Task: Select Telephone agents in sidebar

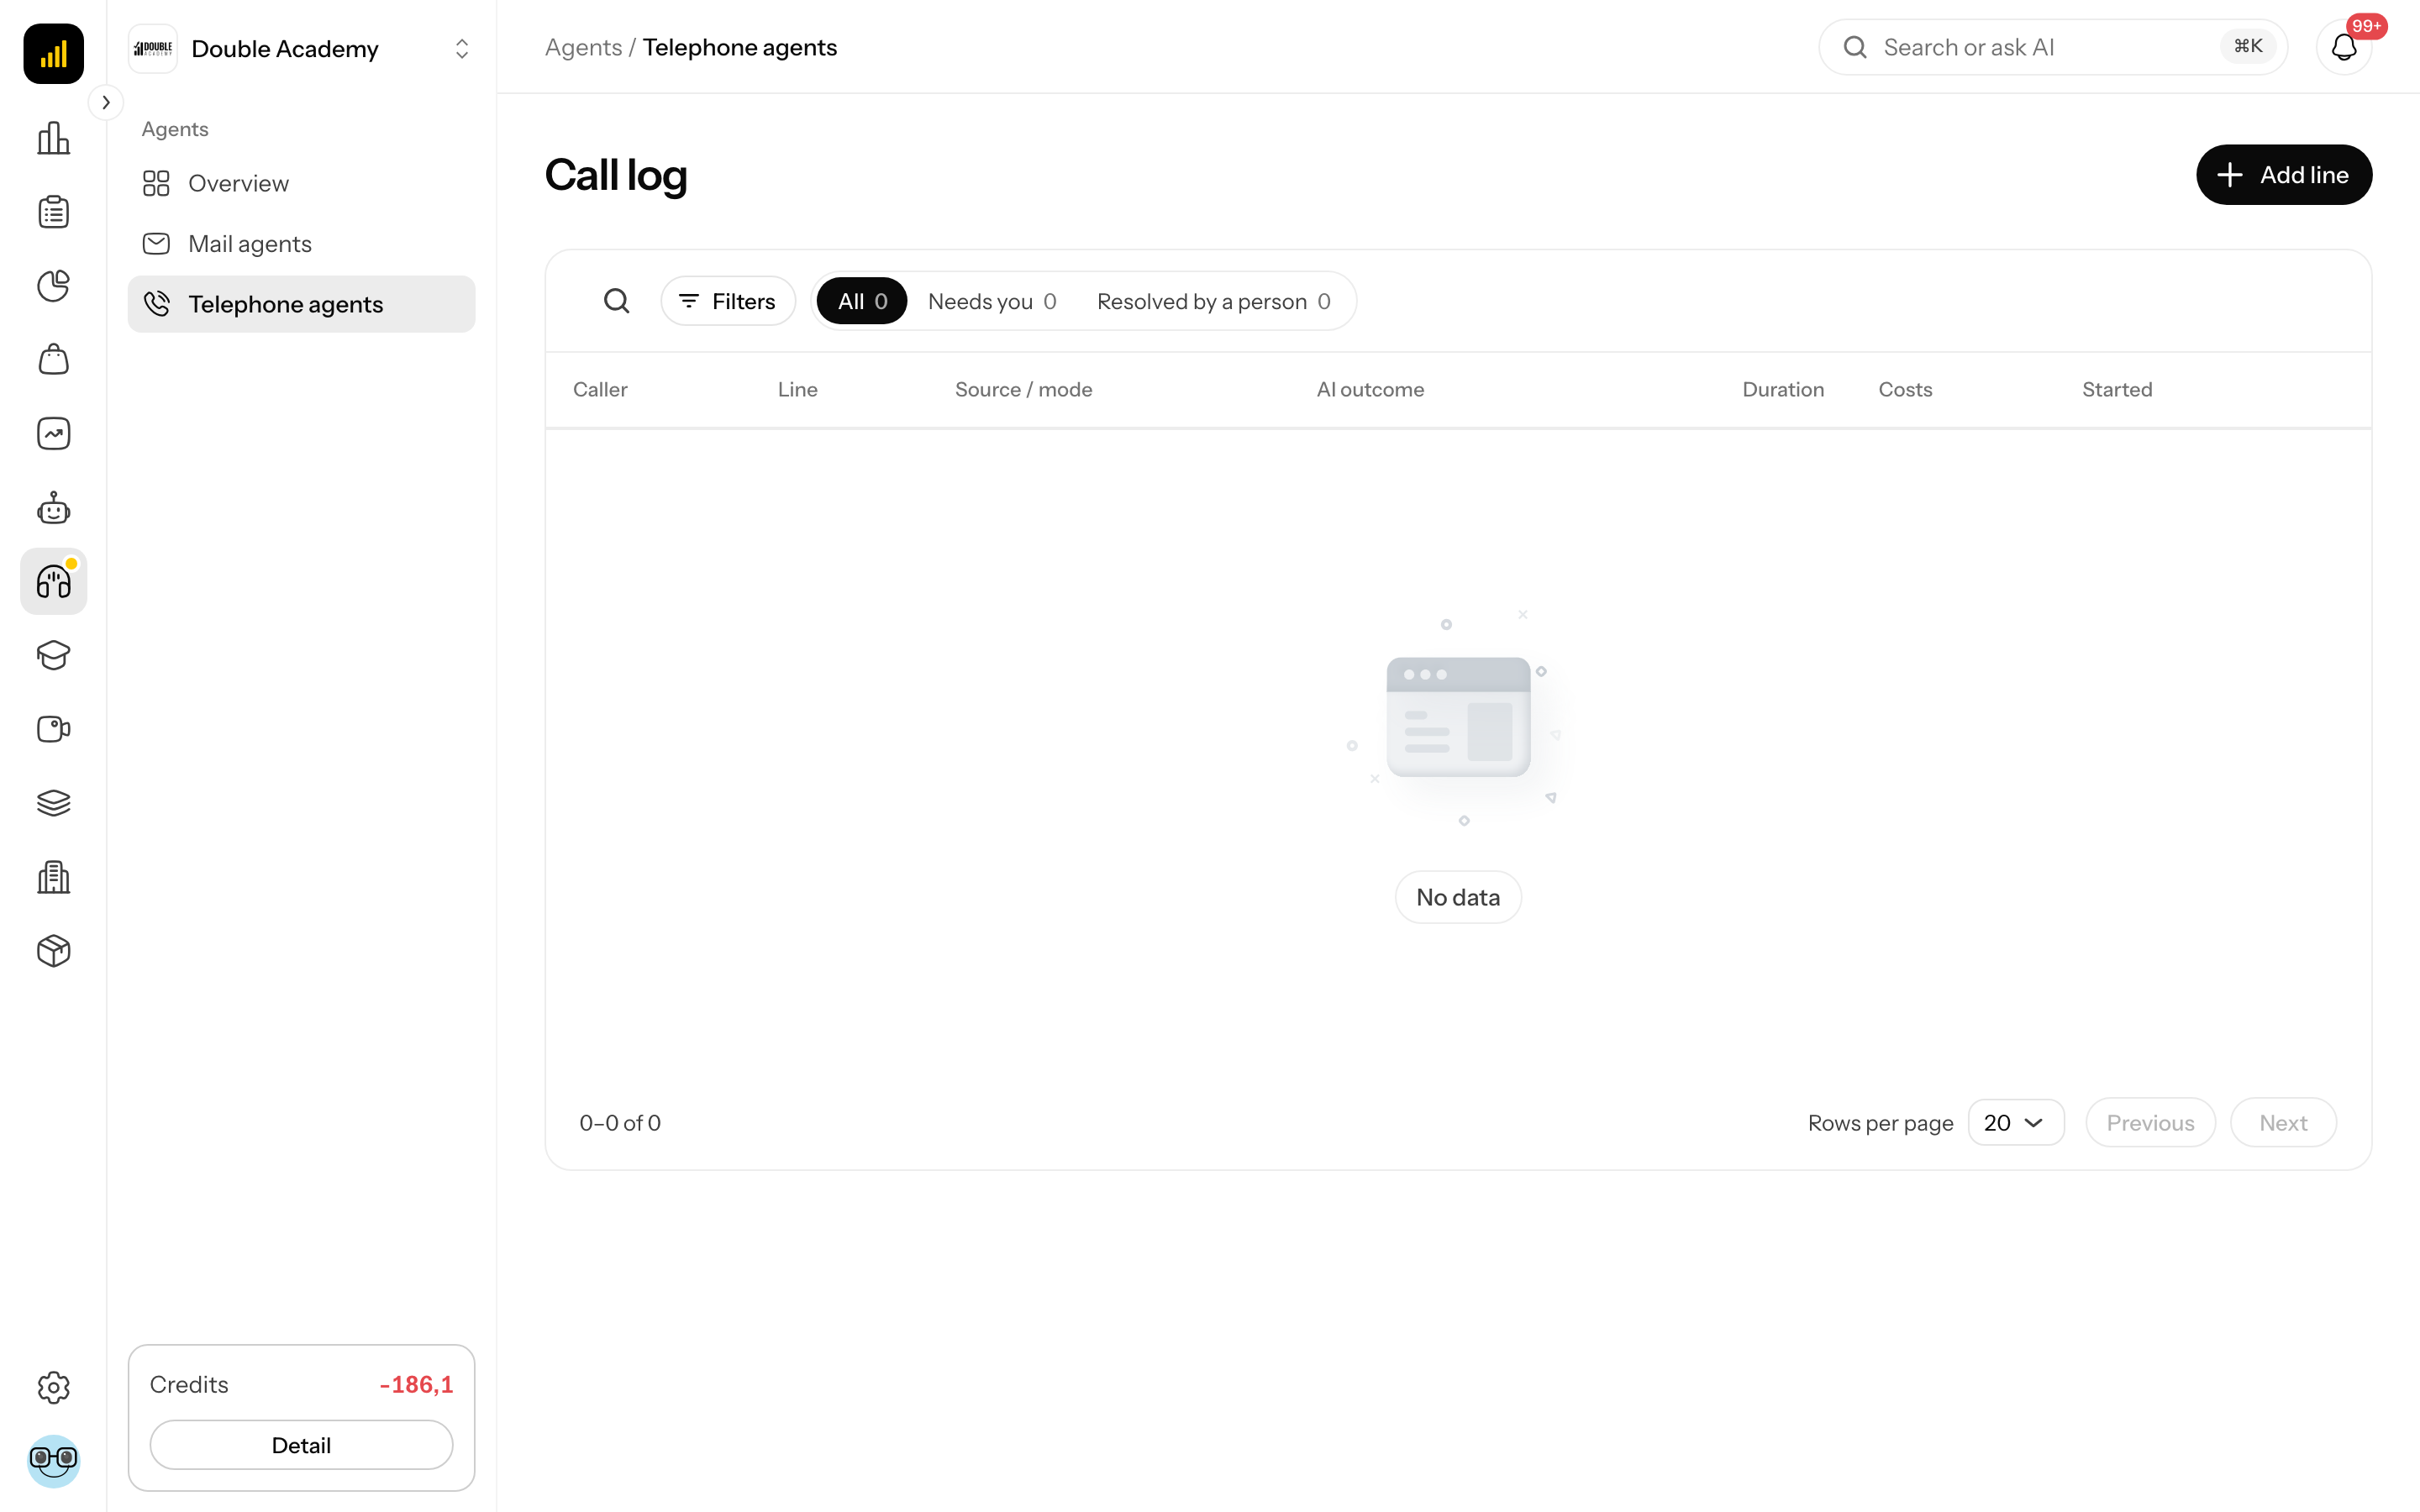Action: tap(301, 304)
